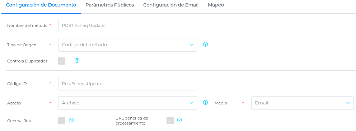The image size is (356, 131).
Task: Go to the Mapeo tab
Action: [x=216, y=5]
